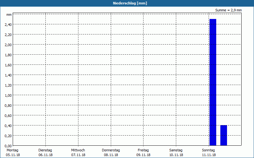The height and width of the screenshot is (158, 254).
Task: Click the y-axis value '1,60'
Action: (x=8, y=65)
